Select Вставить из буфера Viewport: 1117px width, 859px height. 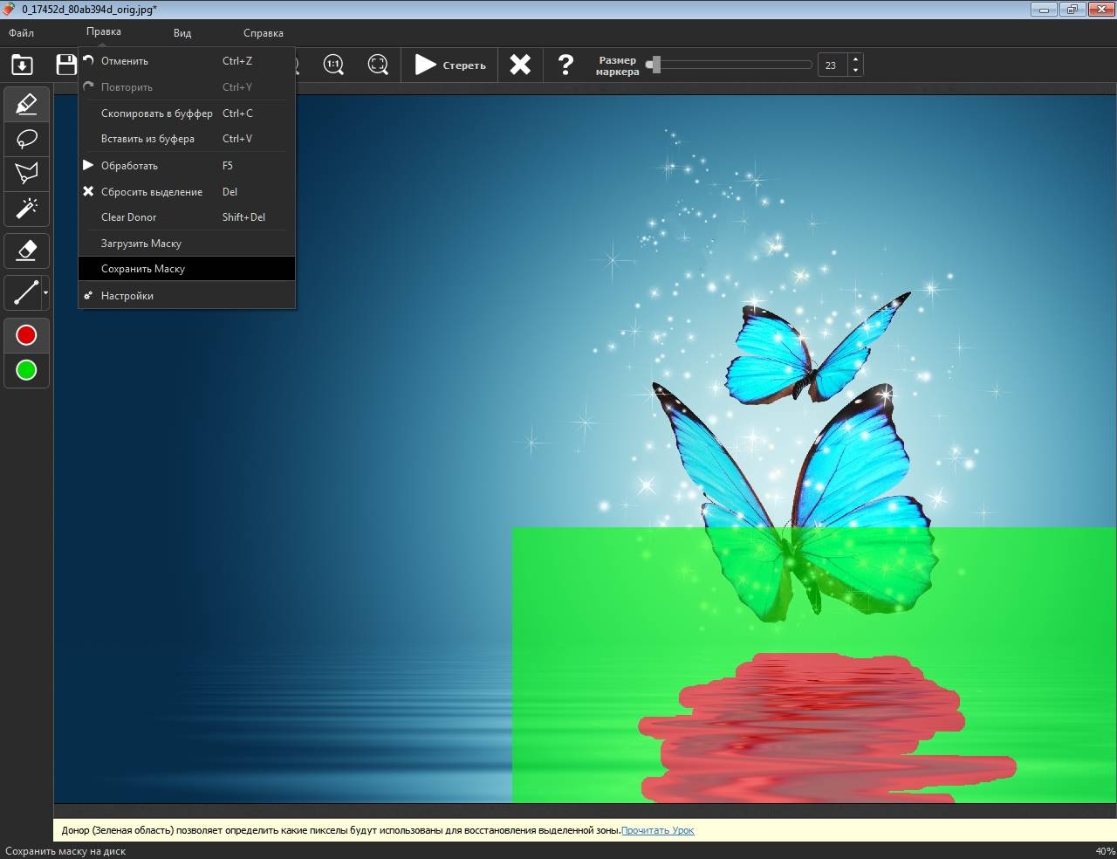click(187, 139)
